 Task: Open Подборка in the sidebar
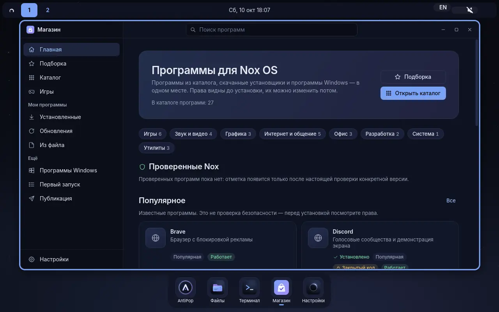(x=71, y=64)
